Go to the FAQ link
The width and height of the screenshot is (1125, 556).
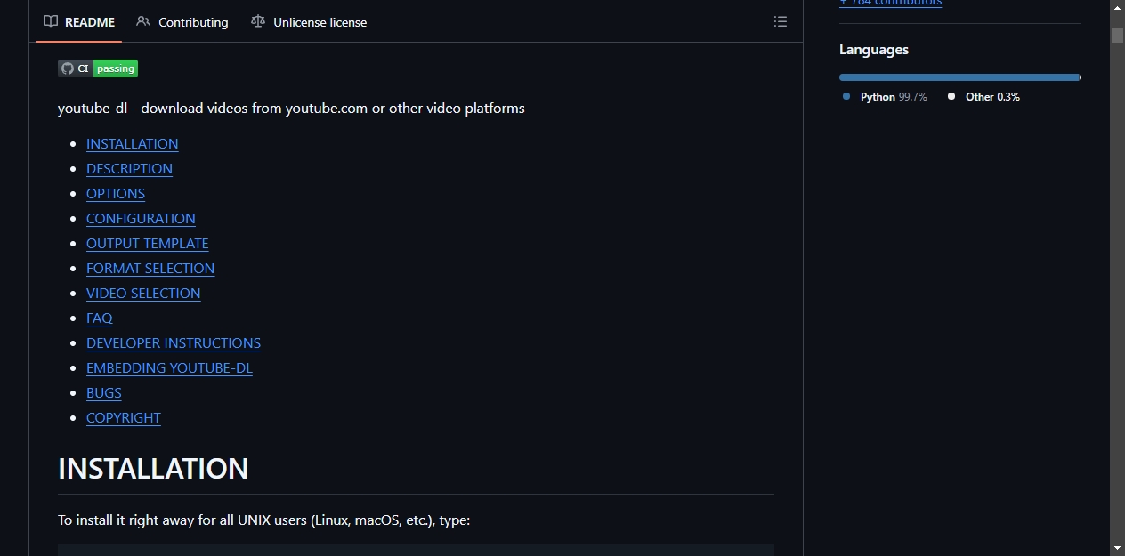click(x=99, y=318)
